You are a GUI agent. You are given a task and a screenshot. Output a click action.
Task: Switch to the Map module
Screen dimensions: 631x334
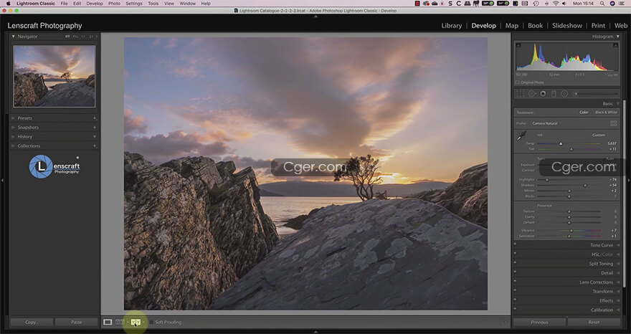coord(512,25)
